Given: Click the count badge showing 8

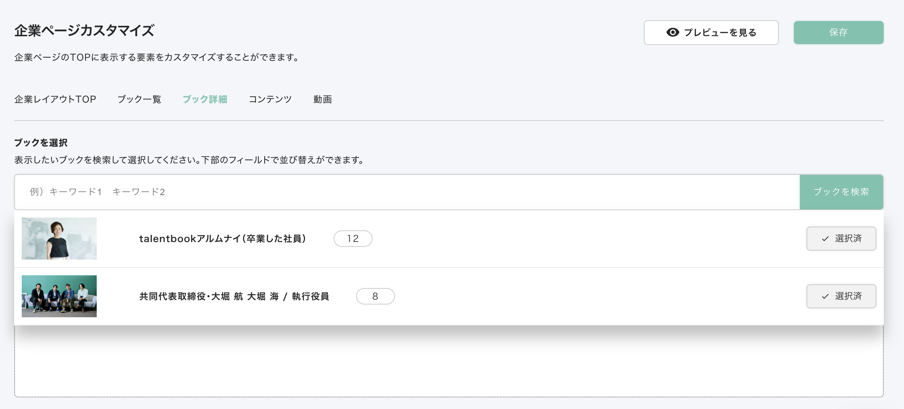Looking at the screenshot, I should (x=375, y=296).
